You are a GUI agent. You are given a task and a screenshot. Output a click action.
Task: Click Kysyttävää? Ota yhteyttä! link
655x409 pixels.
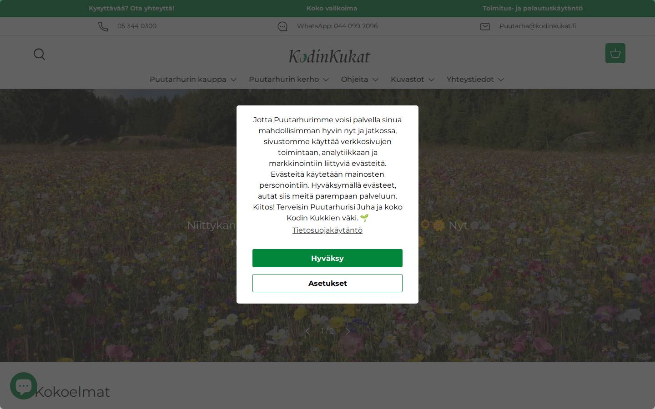pos(131,8)
